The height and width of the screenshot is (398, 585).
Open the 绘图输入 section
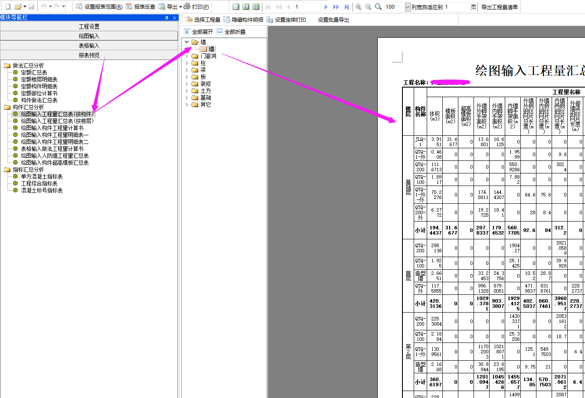(89, 36)
